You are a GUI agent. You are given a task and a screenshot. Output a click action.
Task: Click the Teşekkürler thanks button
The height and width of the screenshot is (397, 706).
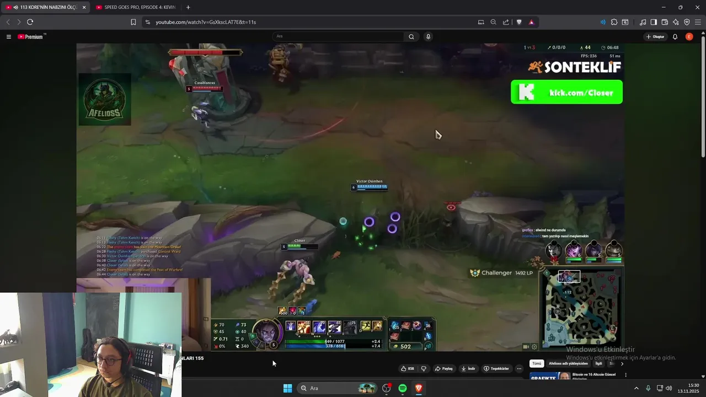click(x=496, y=368)
